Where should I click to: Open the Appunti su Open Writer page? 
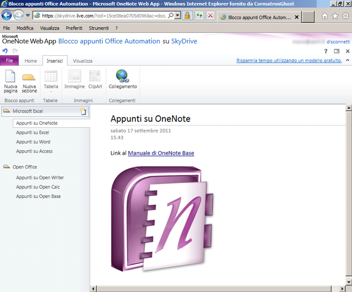[40, 178]
